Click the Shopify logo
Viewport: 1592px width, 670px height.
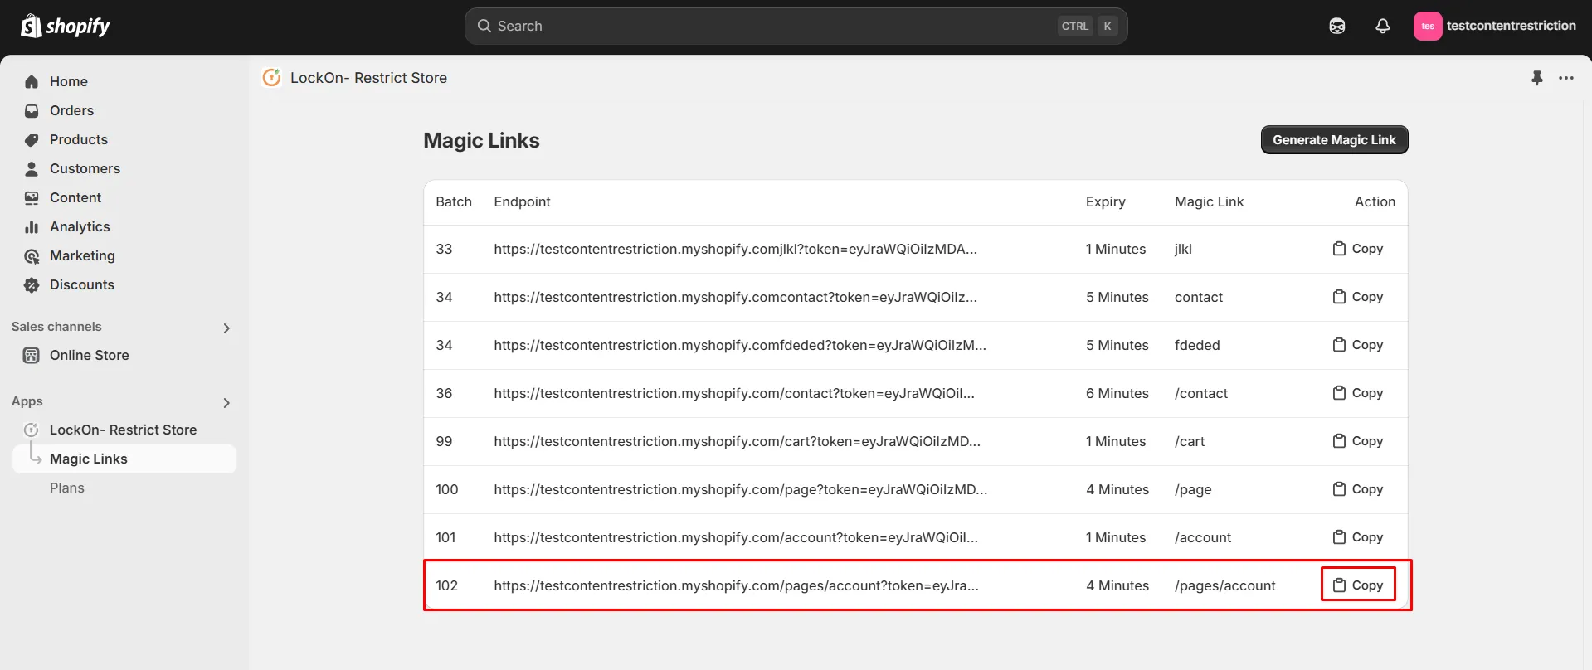(65, 27)
